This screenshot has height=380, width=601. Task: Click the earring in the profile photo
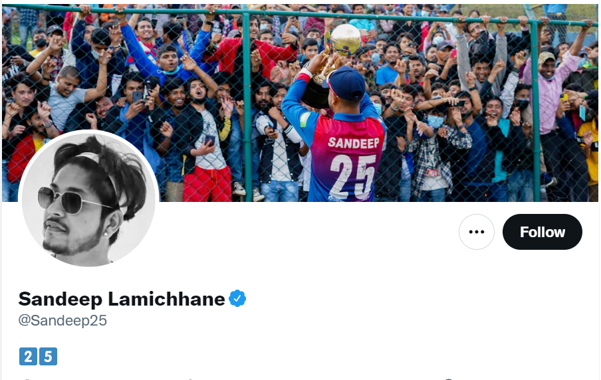[x=105, y=234]
